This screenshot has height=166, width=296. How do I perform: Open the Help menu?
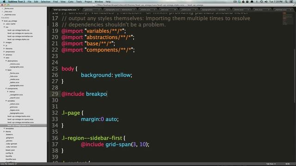108,1
